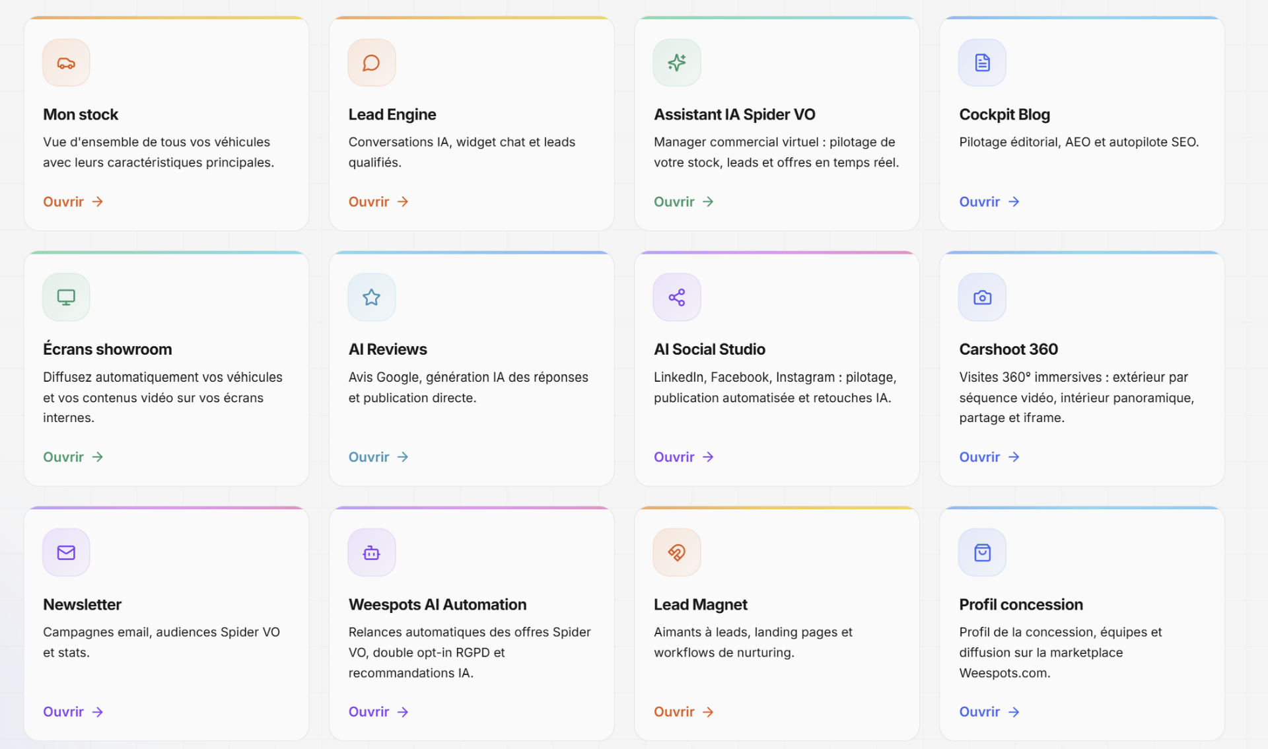
Task: Click description 'Campagnes email, audiences Spider VO et stats.'
Action: pos(161,642)
